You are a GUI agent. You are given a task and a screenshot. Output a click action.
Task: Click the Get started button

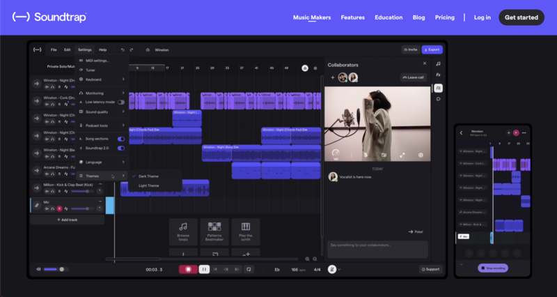[x=521, y=17]
